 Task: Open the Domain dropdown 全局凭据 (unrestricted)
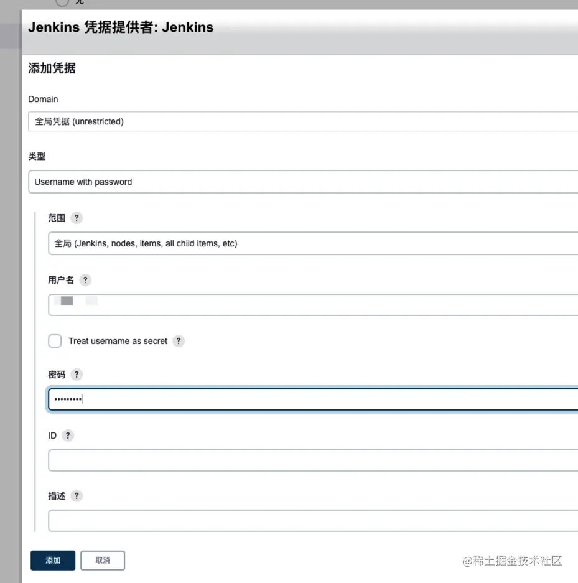point(303,121)
